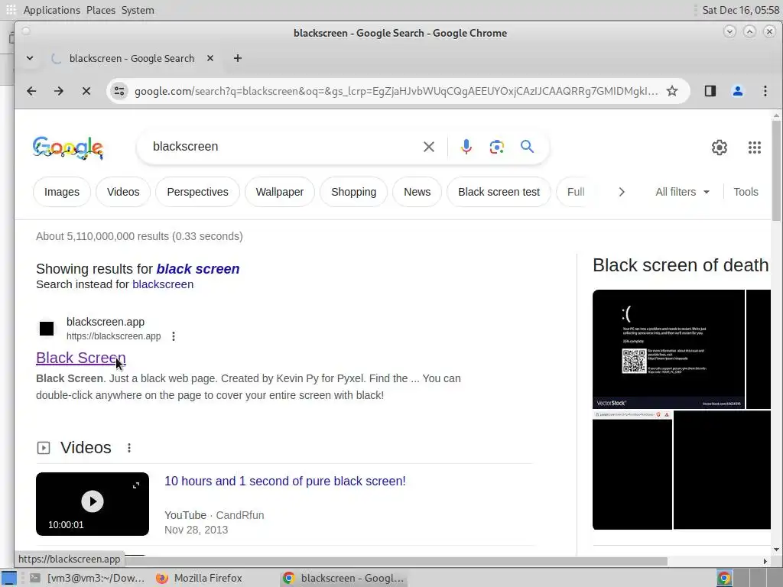Clear the Google search box
Image resolution: width=783 pixels, height=587 pixels.
point(429,147)
